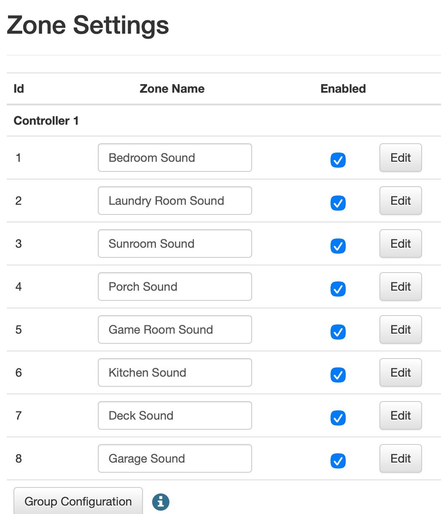Toggle the Sunroom Sound enabled checkbox
Image resolution: width=441 pixels, height=514 pixels.
point(338,246)
